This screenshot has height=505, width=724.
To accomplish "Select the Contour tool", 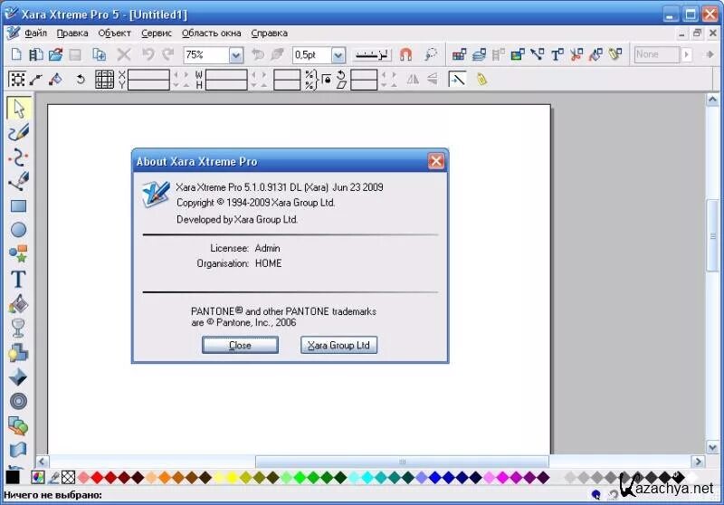I will pos(18,402).
